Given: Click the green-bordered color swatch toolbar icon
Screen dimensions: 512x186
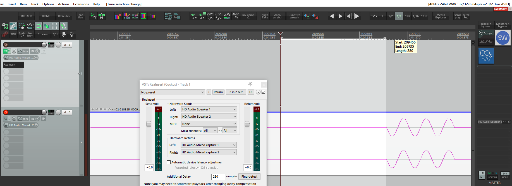Looking at the screenshot, I should tap(143, 16).
